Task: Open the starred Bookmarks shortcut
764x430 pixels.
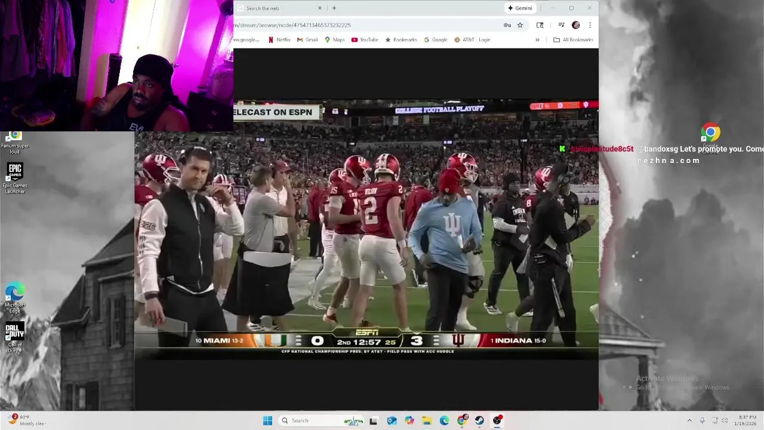Action: pyautogui.click(x=401, y=40)
